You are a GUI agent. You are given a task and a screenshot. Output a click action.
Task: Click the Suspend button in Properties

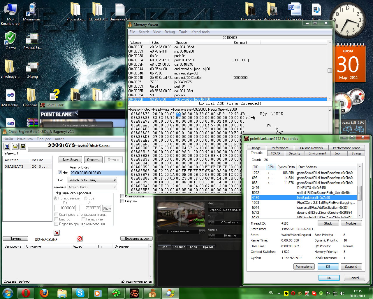coord(351,267)
